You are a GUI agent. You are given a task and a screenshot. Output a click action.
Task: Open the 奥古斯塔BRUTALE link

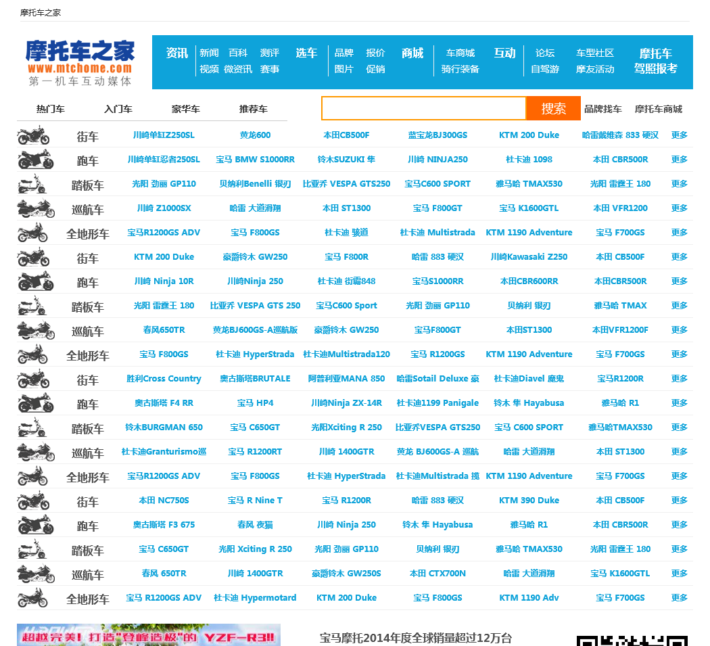pyautogui.click(x=256, y=379)
